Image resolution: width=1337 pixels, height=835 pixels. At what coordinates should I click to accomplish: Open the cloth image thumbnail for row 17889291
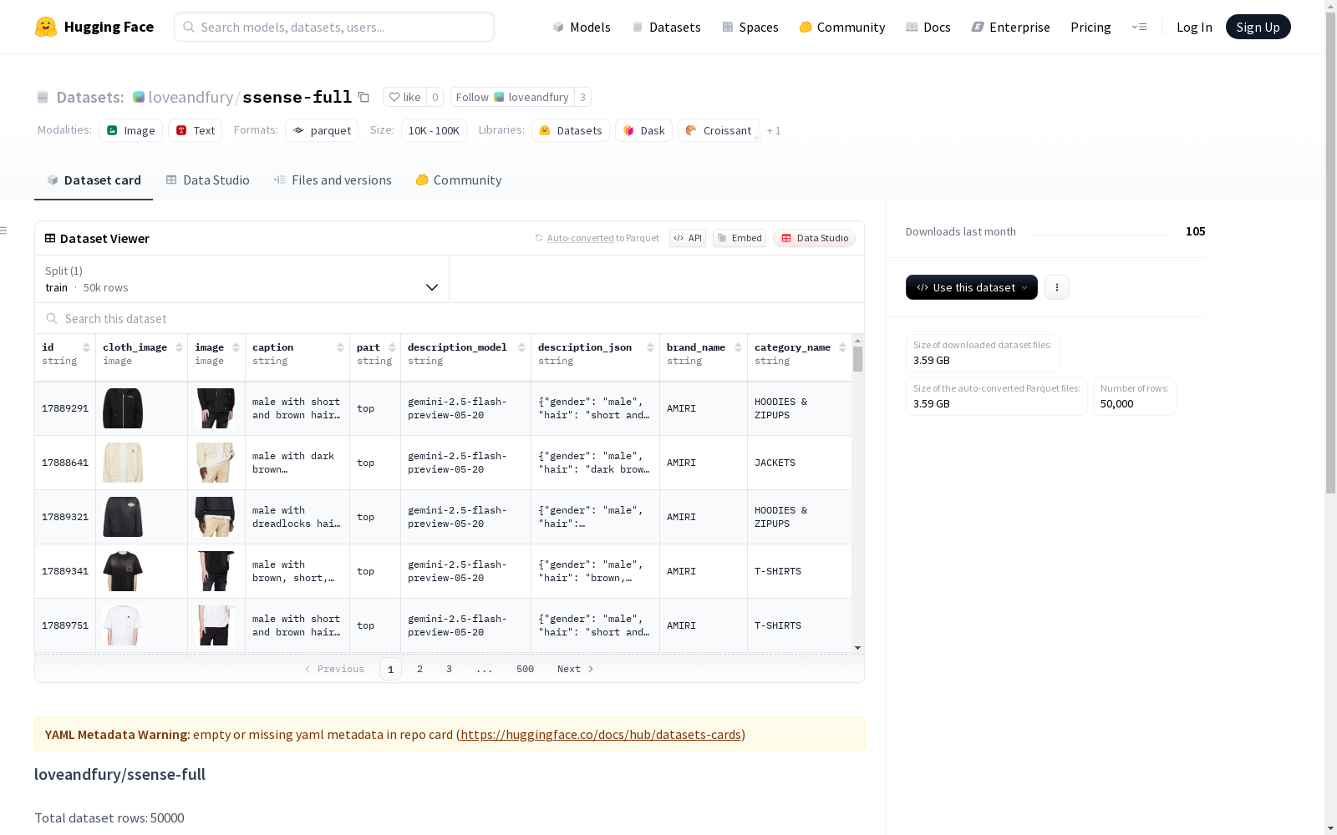(x=123, y=408)
